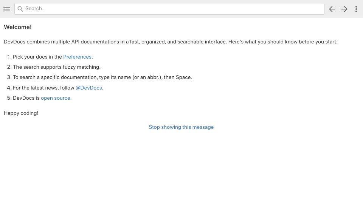Open the three-dot options menu

356,9
